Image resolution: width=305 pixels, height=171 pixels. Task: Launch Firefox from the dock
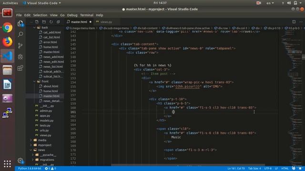(x=8, y=42)
